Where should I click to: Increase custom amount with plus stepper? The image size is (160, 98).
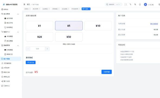(x=47, y=49)
